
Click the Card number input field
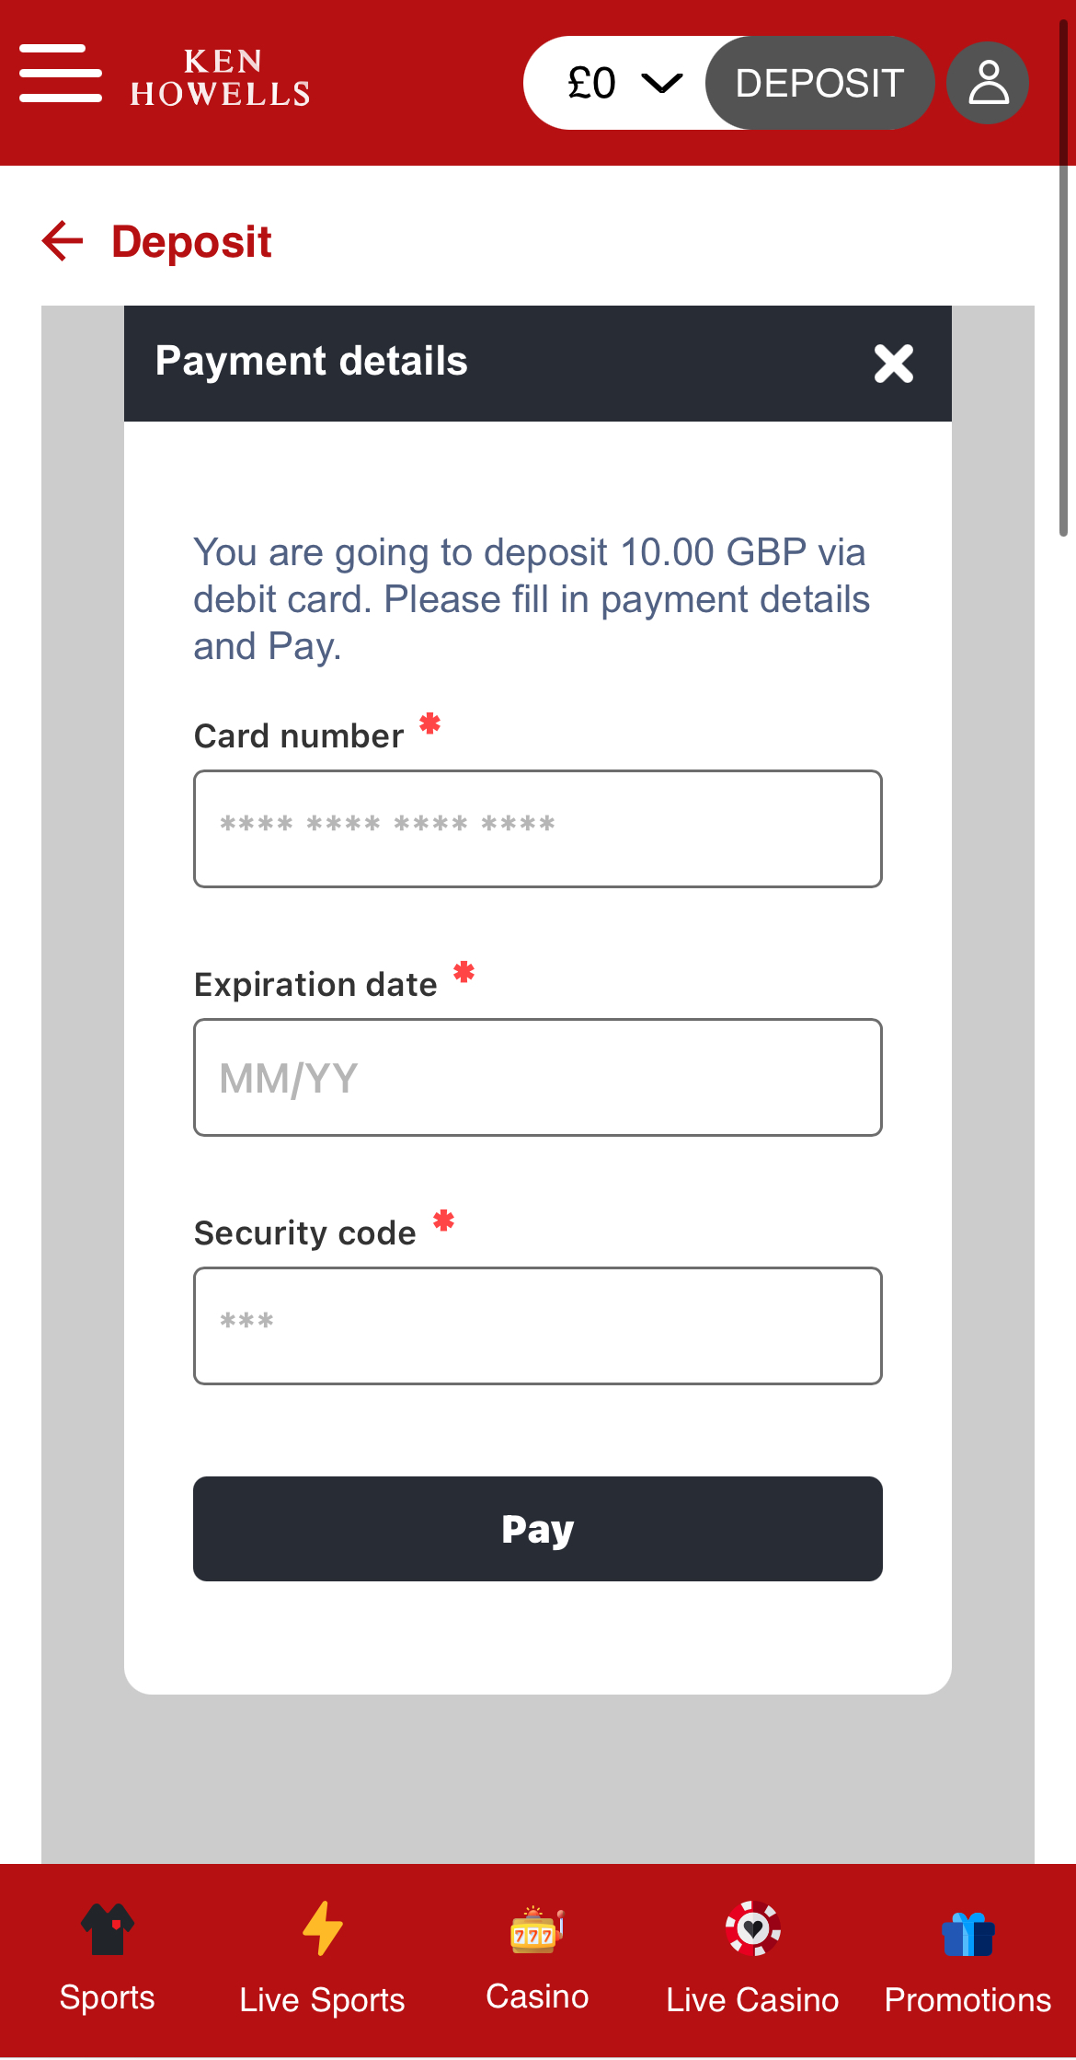(536, 827)
